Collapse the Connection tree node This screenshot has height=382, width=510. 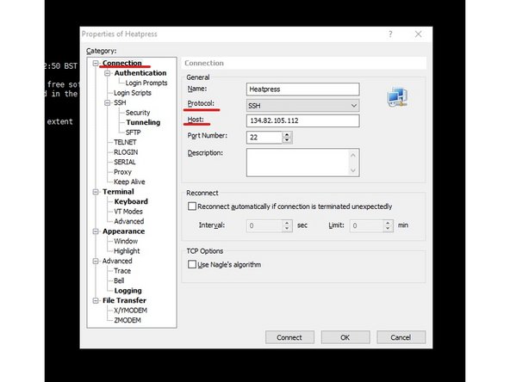[96, 63]
